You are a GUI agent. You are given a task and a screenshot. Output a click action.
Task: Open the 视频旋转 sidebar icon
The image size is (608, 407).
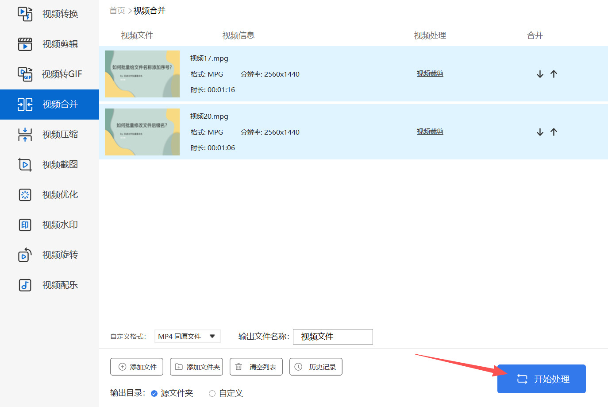pyautogui.click(x=25, y=255)
